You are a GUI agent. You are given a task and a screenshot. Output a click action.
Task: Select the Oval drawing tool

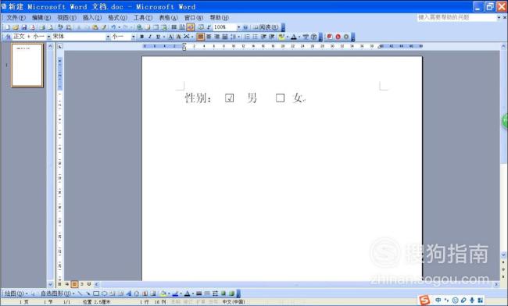coord(104,294)
